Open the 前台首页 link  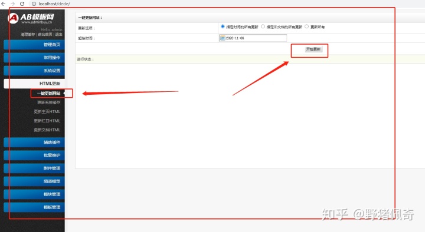pyautogui.click(x=45, y=34)
